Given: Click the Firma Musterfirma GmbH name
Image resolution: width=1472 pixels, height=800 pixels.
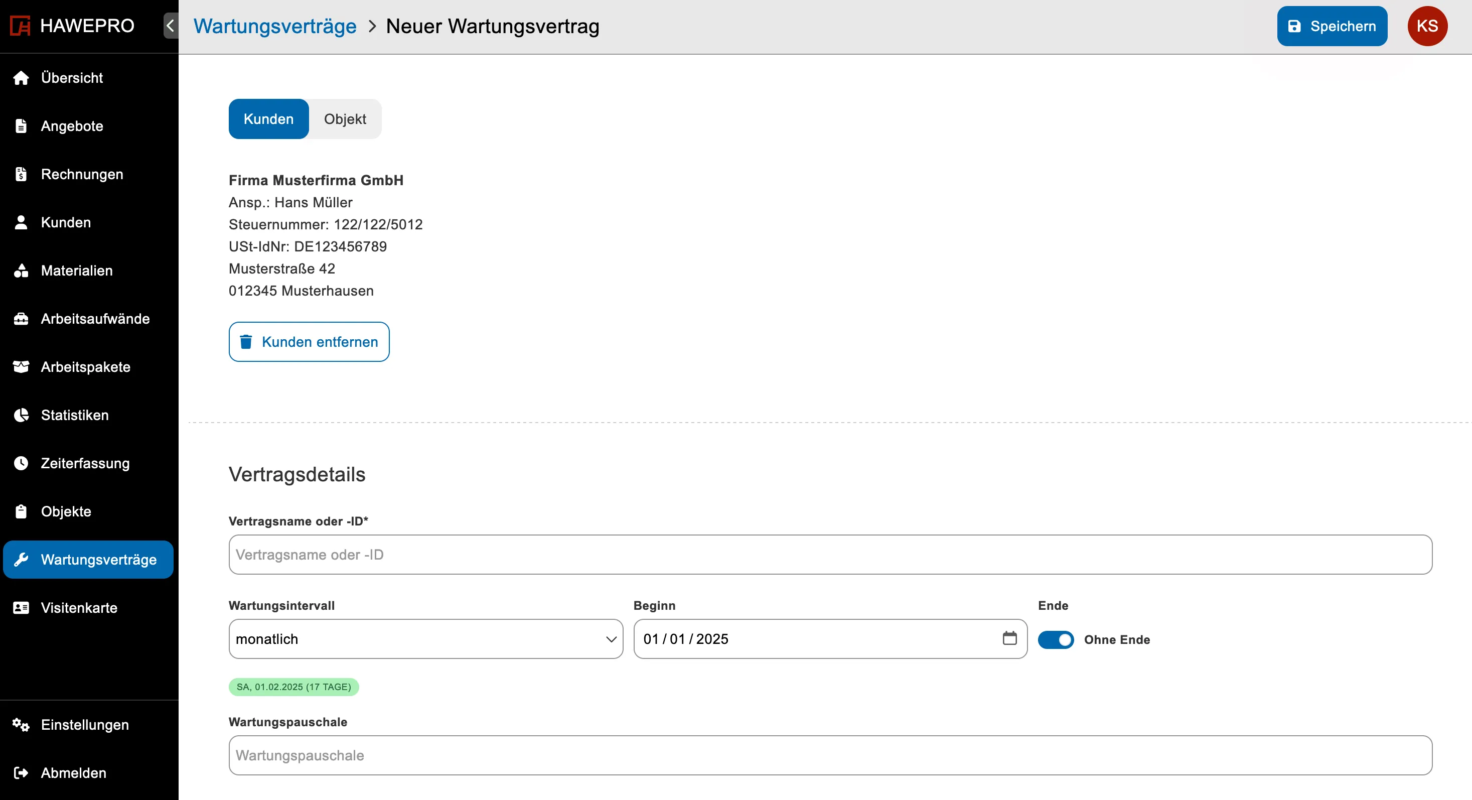Looking at the screenshot, I should [x=316, y=180].
